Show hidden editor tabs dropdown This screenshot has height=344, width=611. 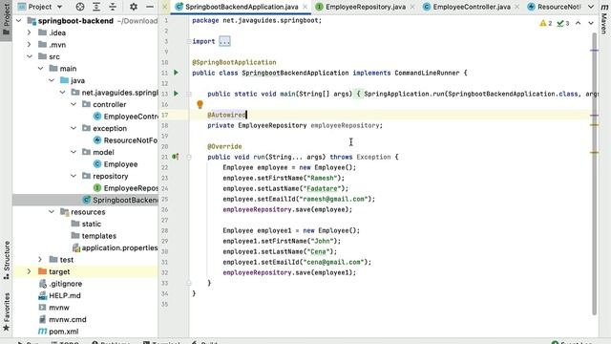click(591, 7)
